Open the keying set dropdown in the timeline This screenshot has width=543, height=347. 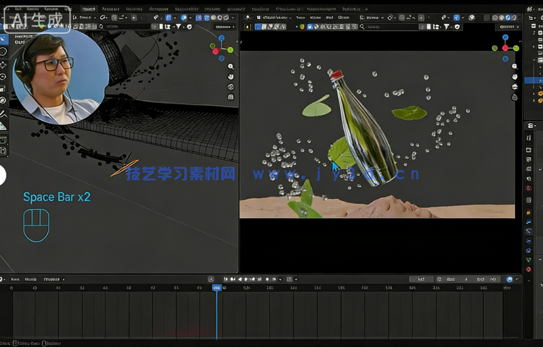pyautogui.click(x=291, y=279)
